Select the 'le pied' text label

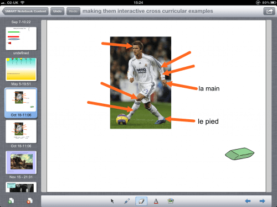point(208,121)
